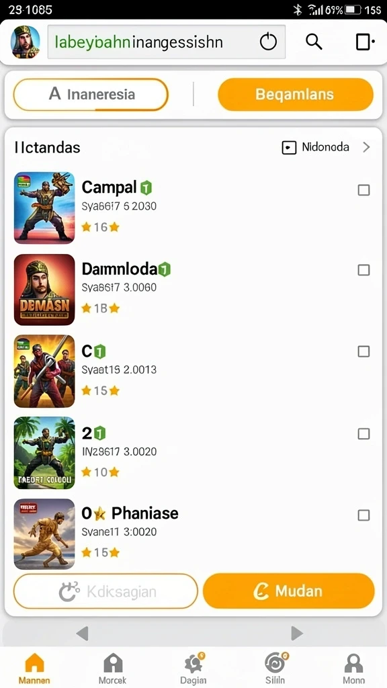Check the box for Damnloda
Screen dimensions: 387x688
point(363,270)
